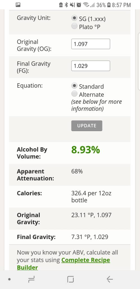Tap the image notification icon in status bar

(18, 5)
